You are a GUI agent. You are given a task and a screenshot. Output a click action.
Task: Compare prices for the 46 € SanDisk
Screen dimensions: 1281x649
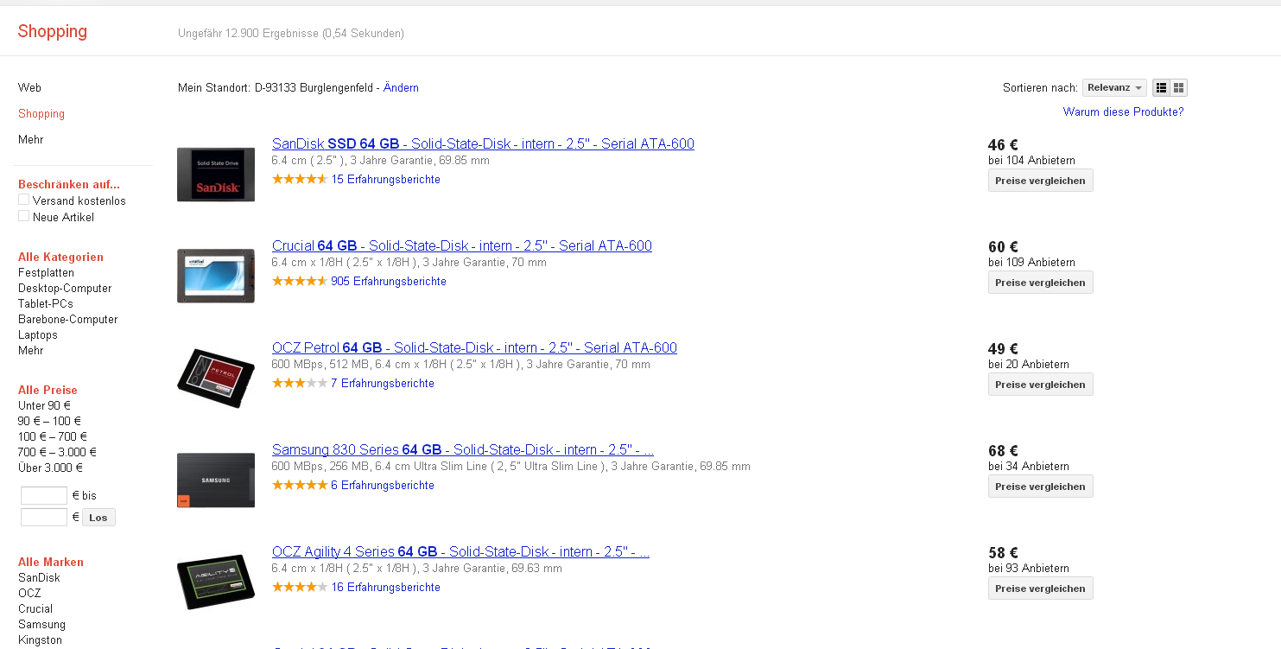click(x=1040, y=180)
